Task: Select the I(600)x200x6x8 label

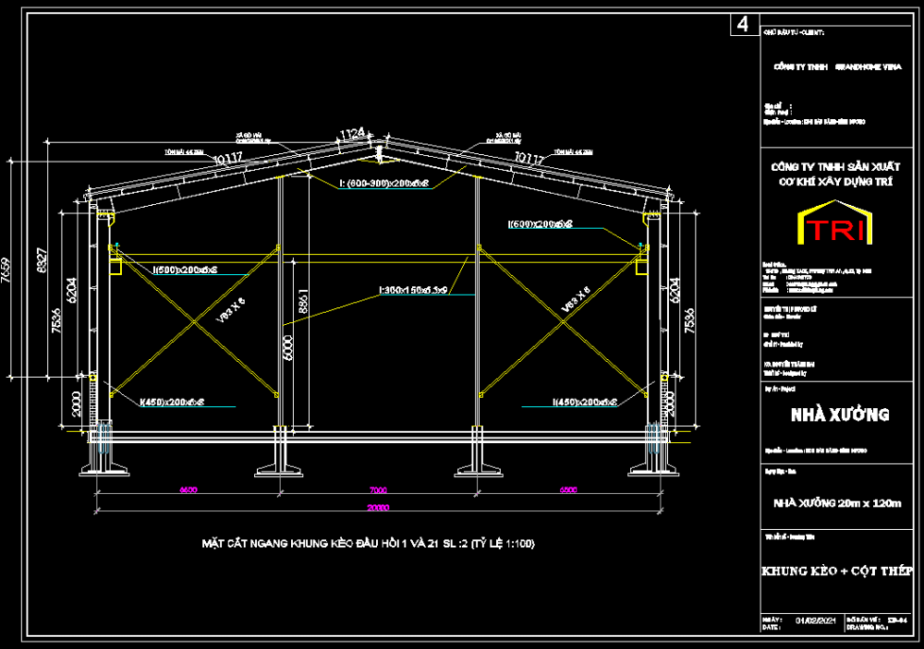Action: (541, 223)
